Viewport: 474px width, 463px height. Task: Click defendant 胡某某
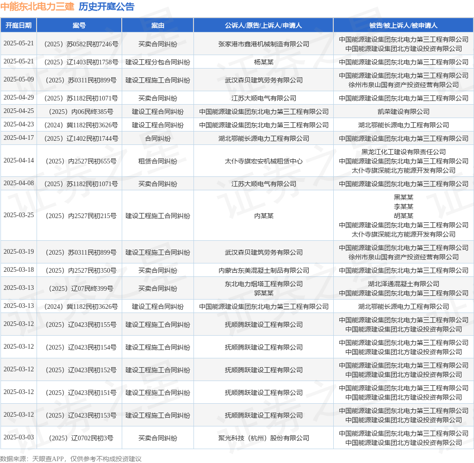pyautogui.click(x=403, y=216)
